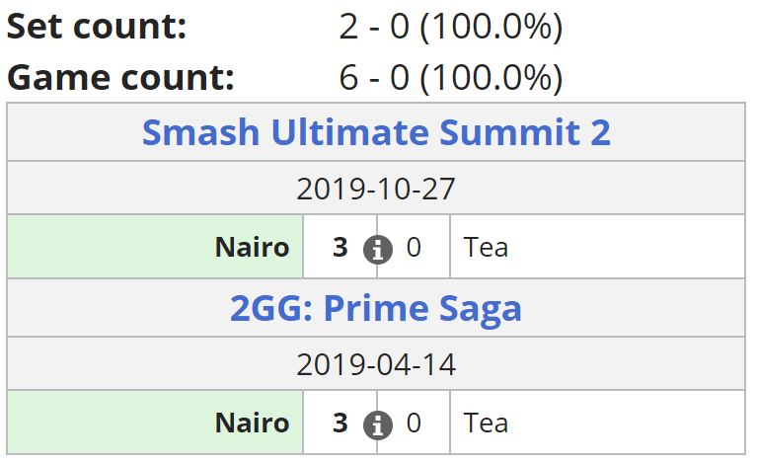Click Nairo's score of 3 at Summit 2
Image resolution: width=757 pixels, height=463 pixels.
click(x=341, y=247)
